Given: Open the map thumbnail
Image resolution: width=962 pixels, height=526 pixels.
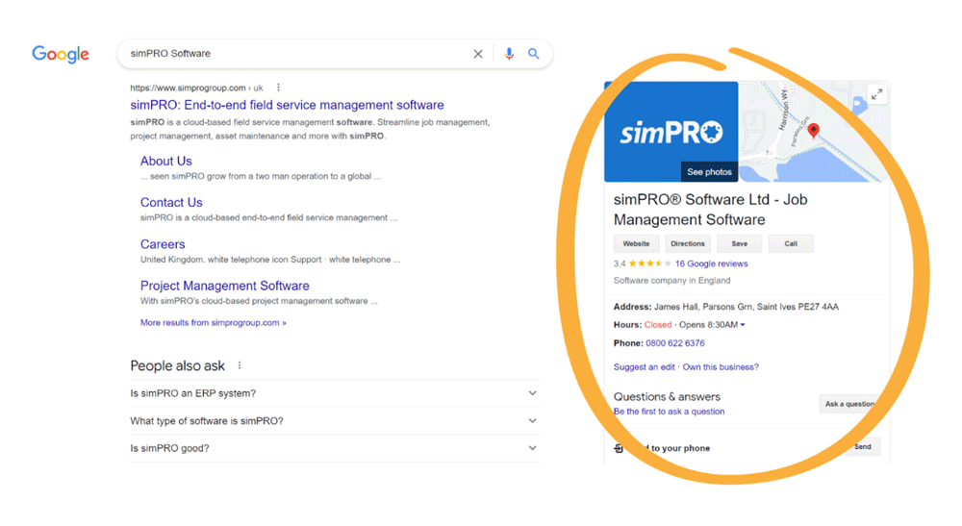Looking at the screenshot, I should tap(815, 132).
